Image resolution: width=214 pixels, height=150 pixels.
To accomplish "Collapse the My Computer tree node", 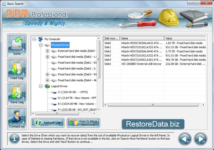I will point(34,39).
